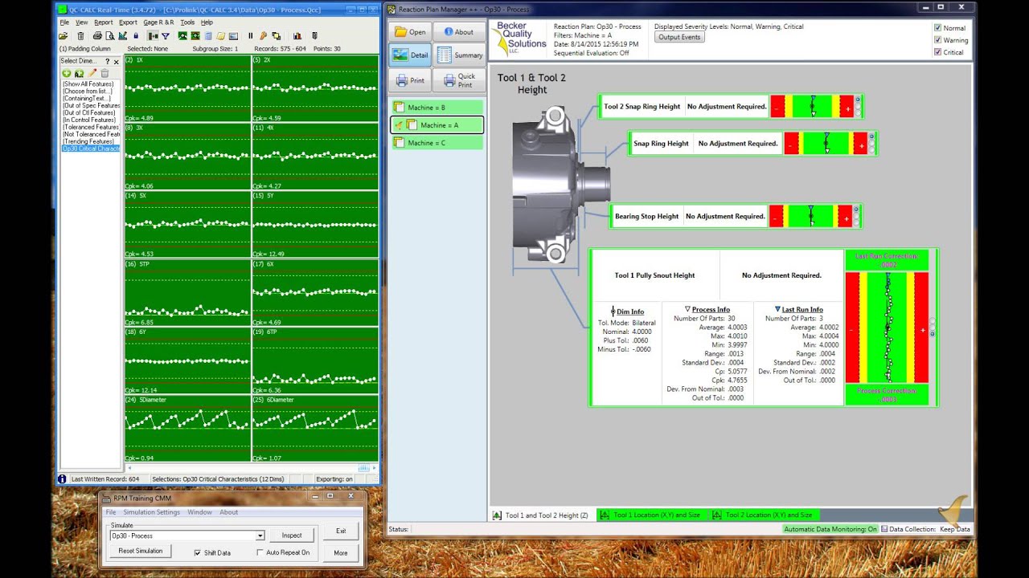Toggle the Normal severity checkbox
The width and height of the screenshot is (1029, 578).
pyautogui.click(x=937, y=28)
